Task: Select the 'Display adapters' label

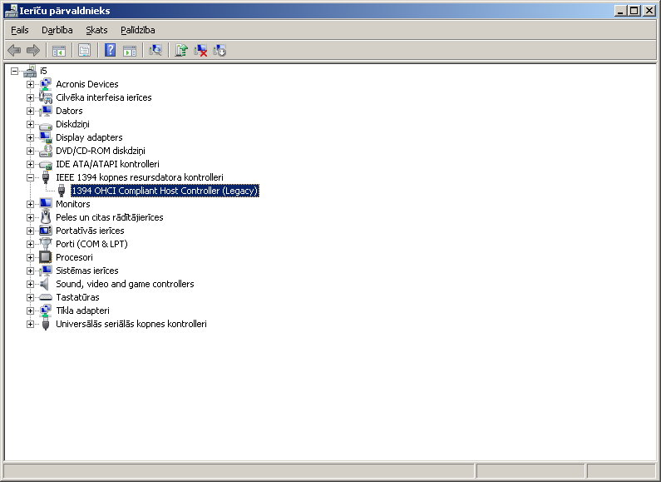Action: (x=89, y=137)
